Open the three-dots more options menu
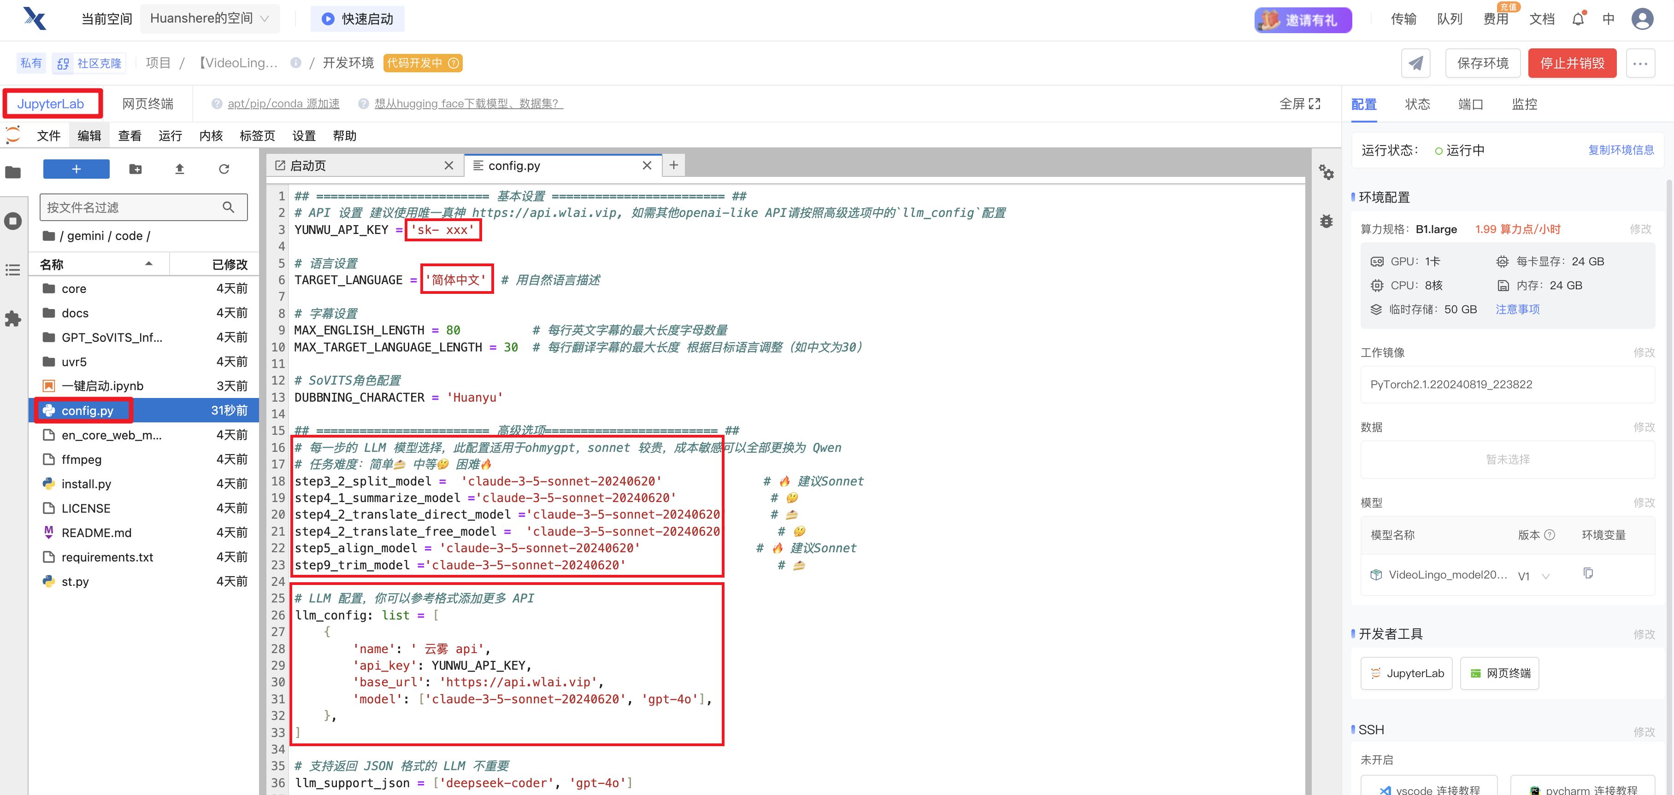Viewport: 1674px width, 795px height. pyautogui.click(x=1639, y=63)
